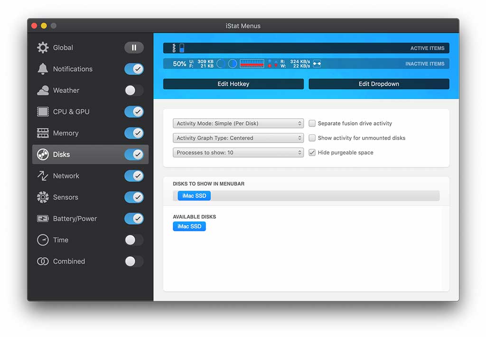
Task: Check Separate fusion drive activity
Action: click(312, 124)
